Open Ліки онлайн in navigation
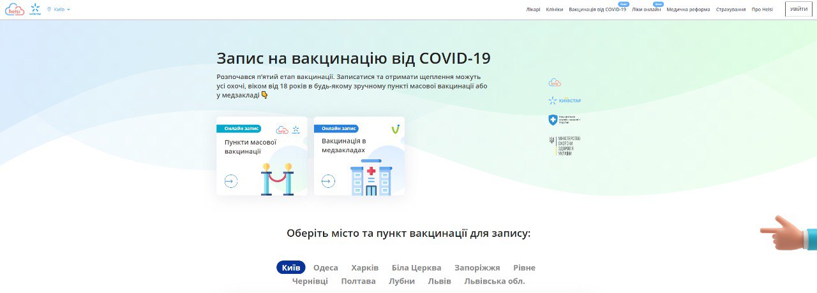Screen dimensions: 817x293 pyautogui.click(x=646, y=10)
